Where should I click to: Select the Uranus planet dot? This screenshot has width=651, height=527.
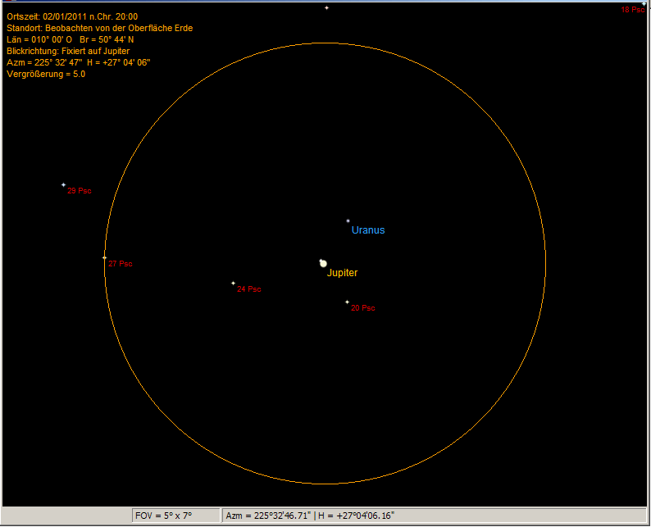point(348,220)
